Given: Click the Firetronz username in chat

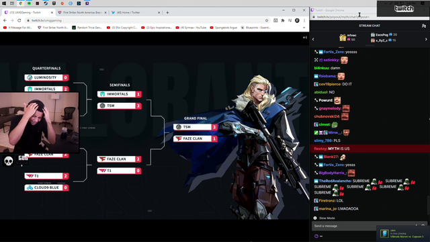Looking at the screenshot, I should (327, 201).
